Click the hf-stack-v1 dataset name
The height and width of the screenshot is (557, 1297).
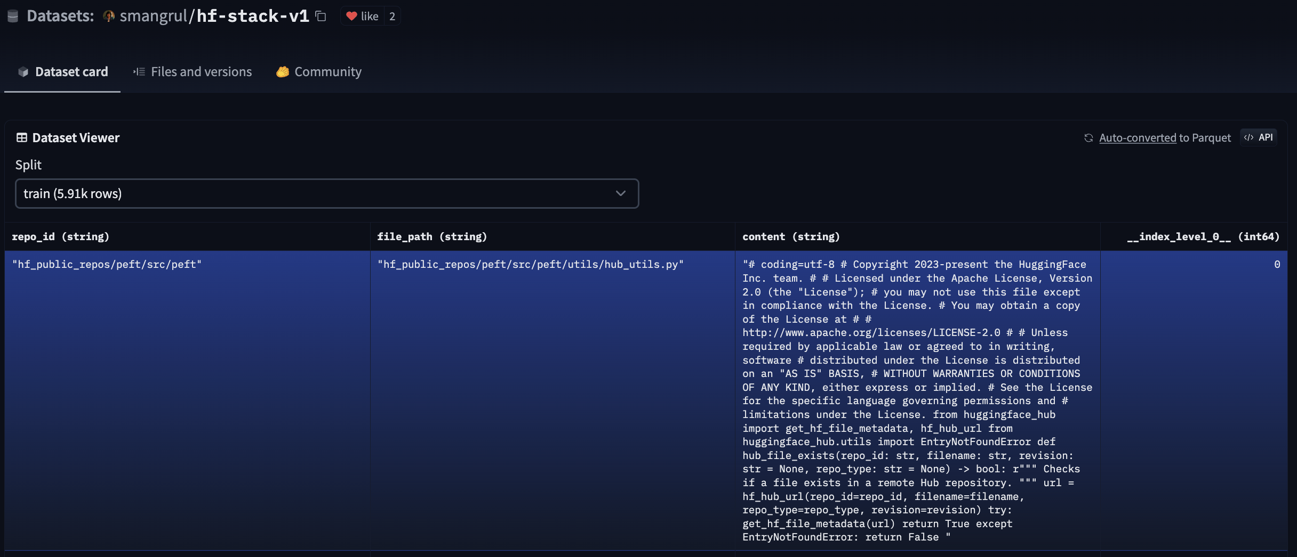[253, 16]
